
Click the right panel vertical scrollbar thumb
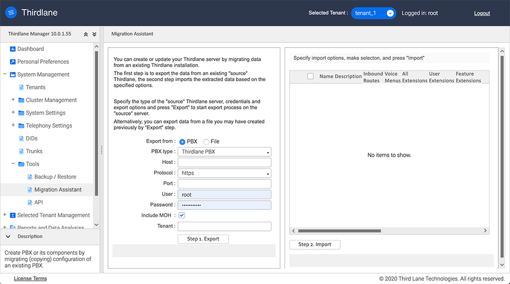click(x=502, y=157)
